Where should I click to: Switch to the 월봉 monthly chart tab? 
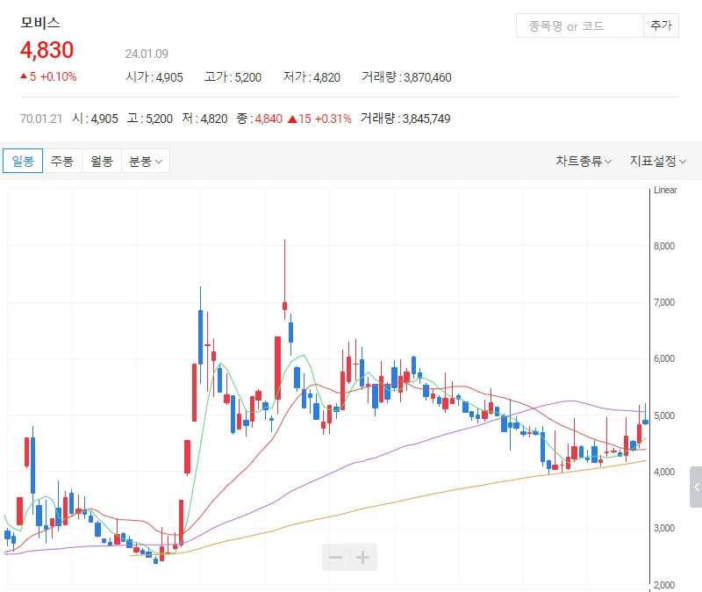click(x=102, y=161)
